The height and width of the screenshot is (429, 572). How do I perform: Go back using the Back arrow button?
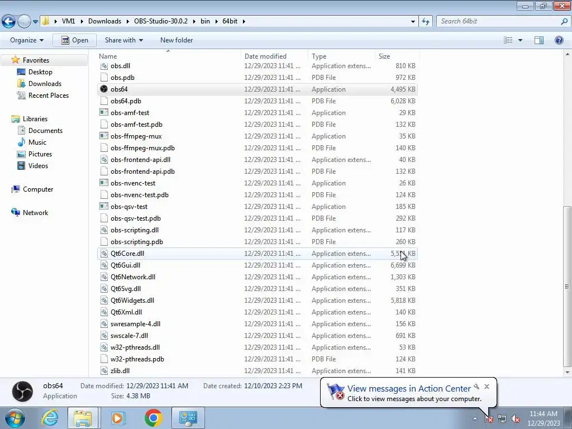click(x=9, y=22)
